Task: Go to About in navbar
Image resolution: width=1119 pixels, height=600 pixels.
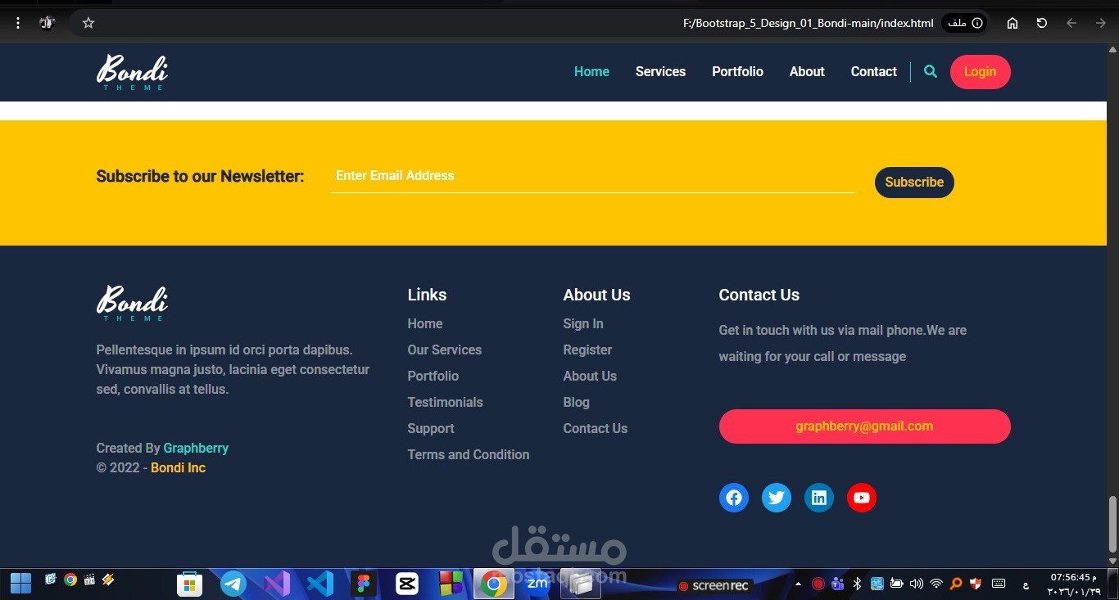Action: point(807,71)
